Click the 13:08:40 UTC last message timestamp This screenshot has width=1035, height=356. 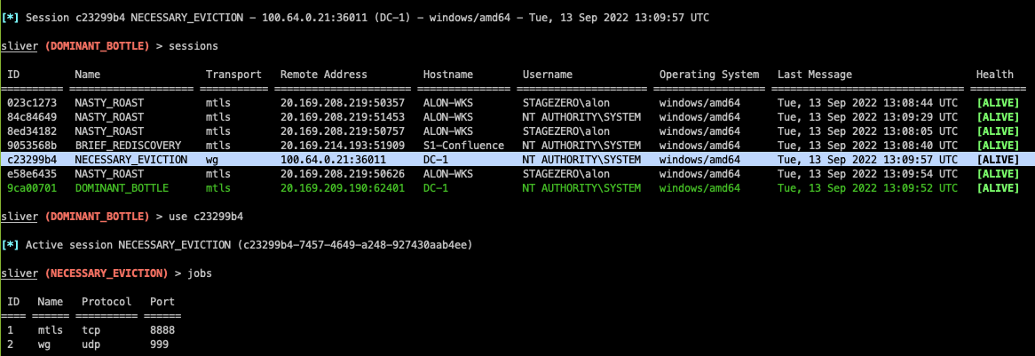pos(867,146)
